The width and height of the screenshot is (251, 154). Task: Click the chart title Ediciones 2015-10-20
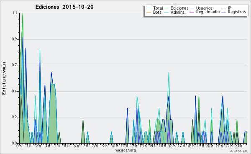[64, 7]
